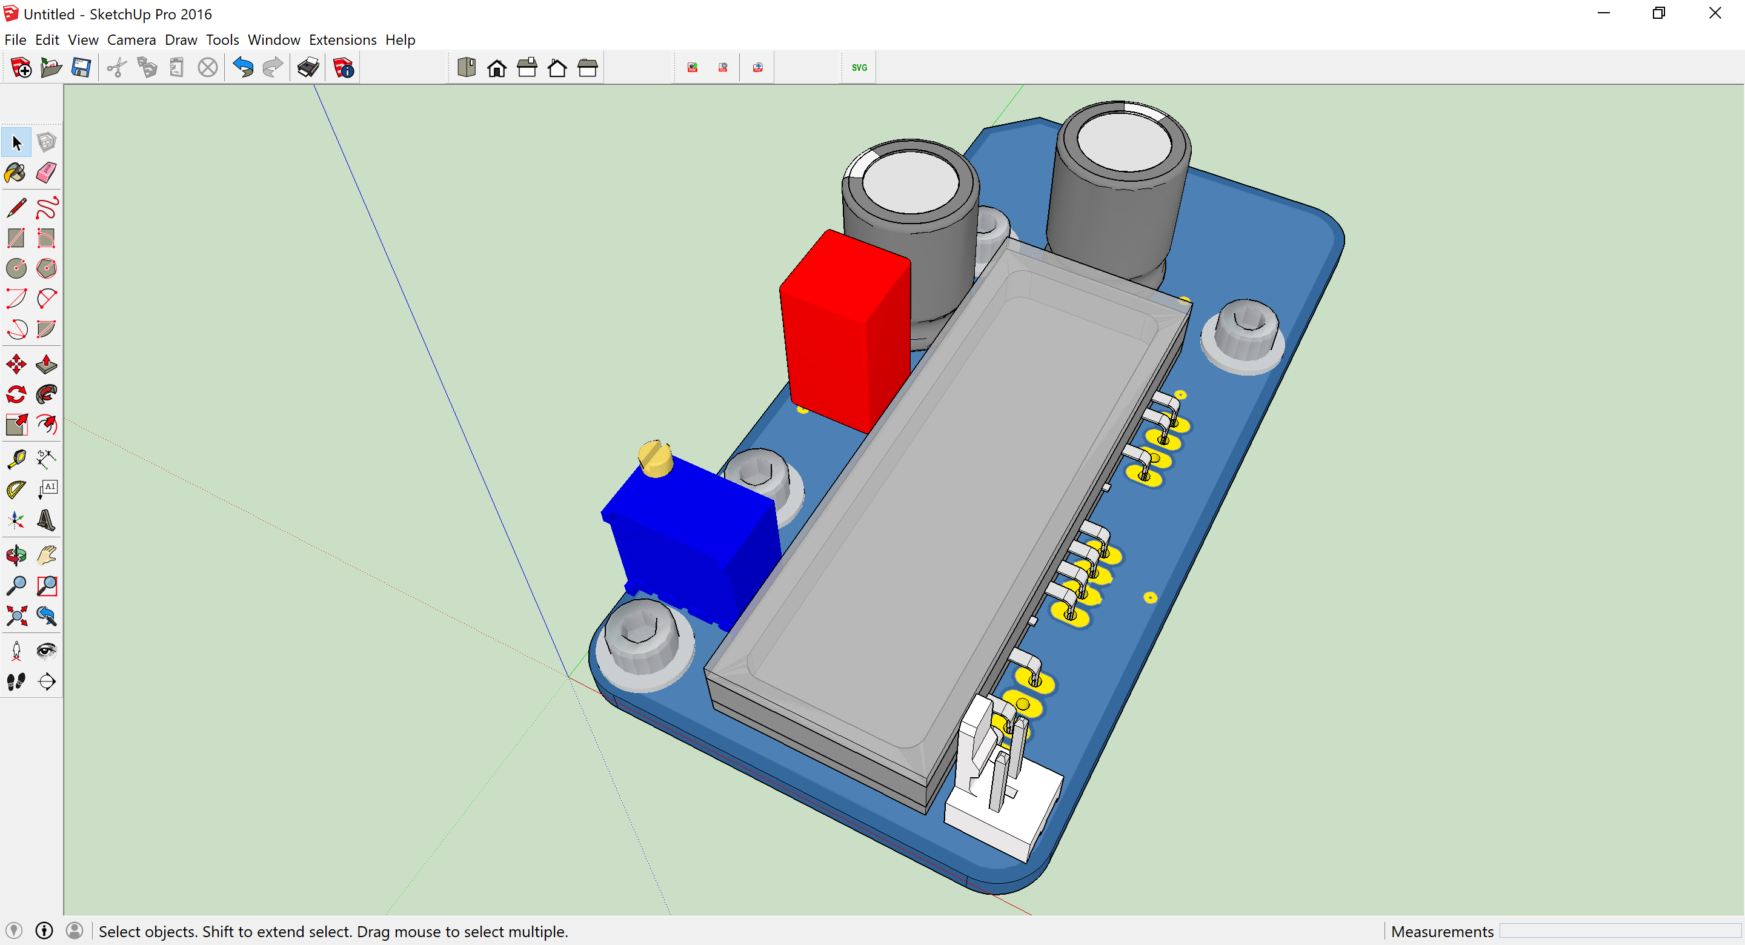The height and width of the screenshot is (945, 1745).
Task: Open the Extensions menu
Action: coord(343,39)
